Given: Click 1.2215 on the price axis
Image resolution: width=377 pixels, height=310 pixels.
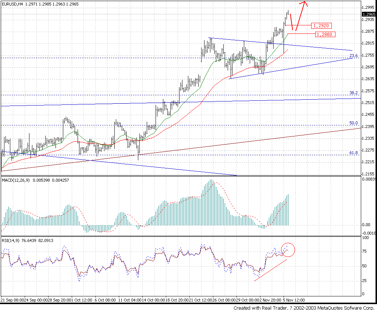Looking at the screenshot, I should click(x=369, y=162).
